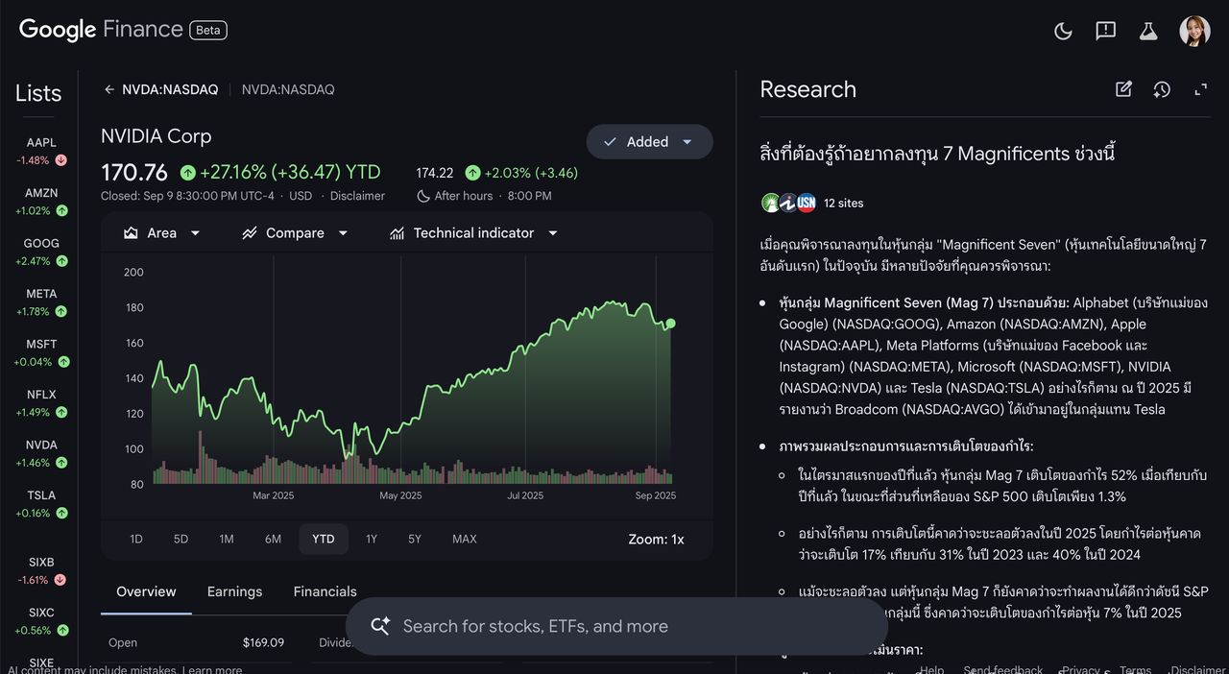Click the back arrow beside NVDA:NASDAQ
Screen dimensions: 1229x674
pyautogui.click(x=109, y=89)
